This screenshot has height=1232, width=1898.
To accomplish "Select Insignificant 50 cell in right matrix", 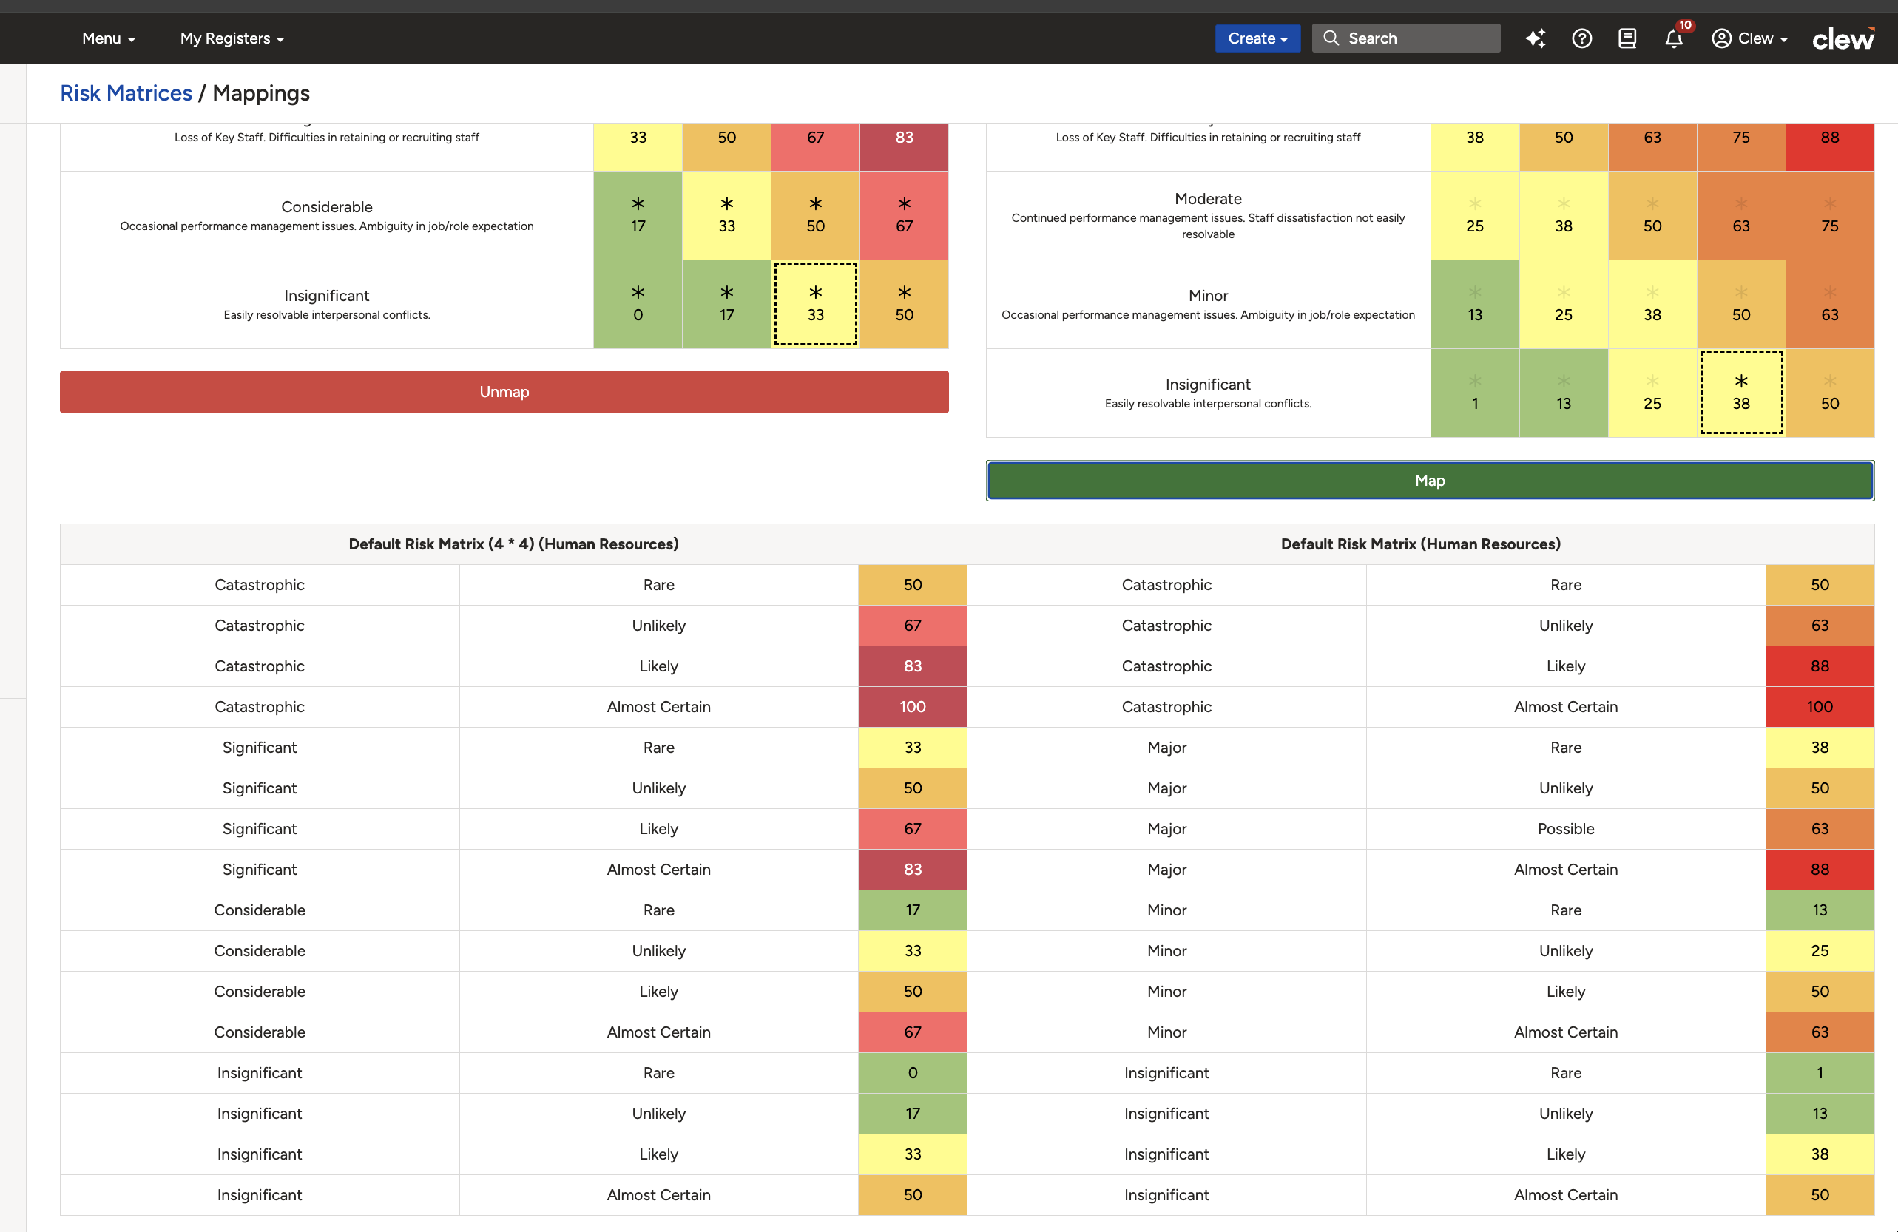I will click(1829, 393).
